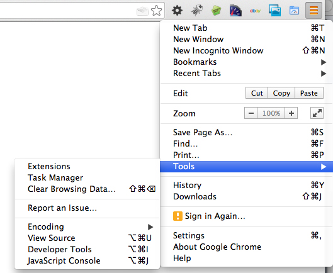The width and height of the screenshot is (333, 273).
Task: Open the speedometer extension icon
Action: tap(235, 11)
